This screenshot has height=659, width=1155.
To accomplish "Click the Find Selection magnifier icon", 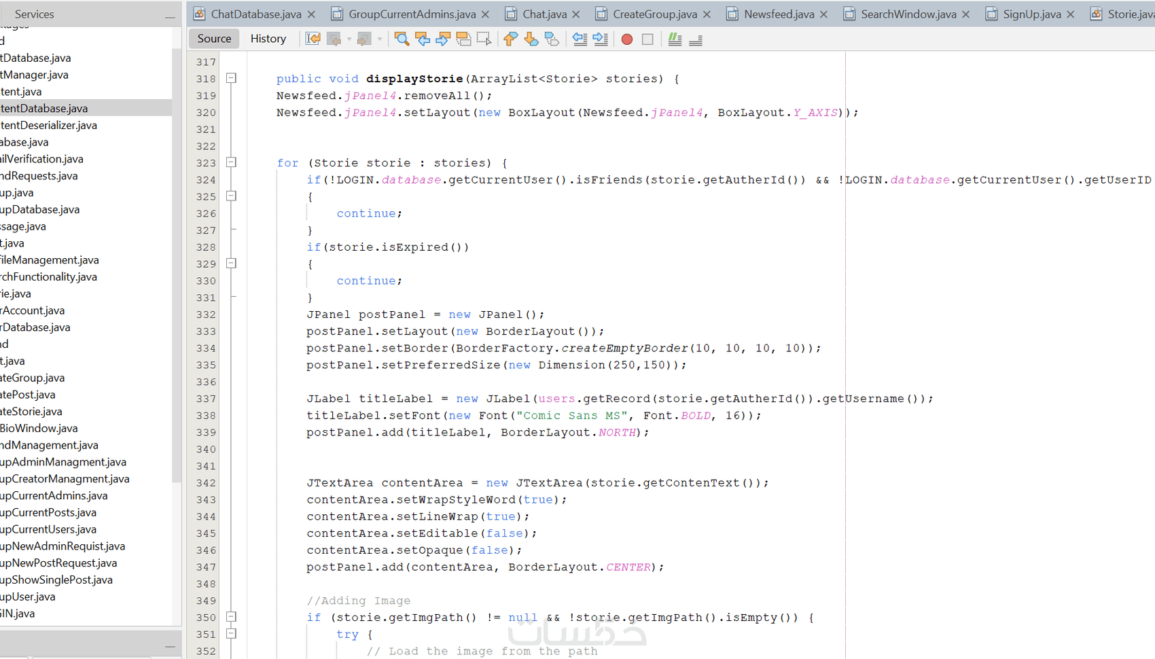I will point(402,39).
